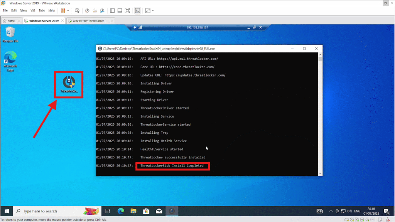This screenshot has width=395, height=222.
Task: Open Task View on the taskbar
Action: click(108, 211)
